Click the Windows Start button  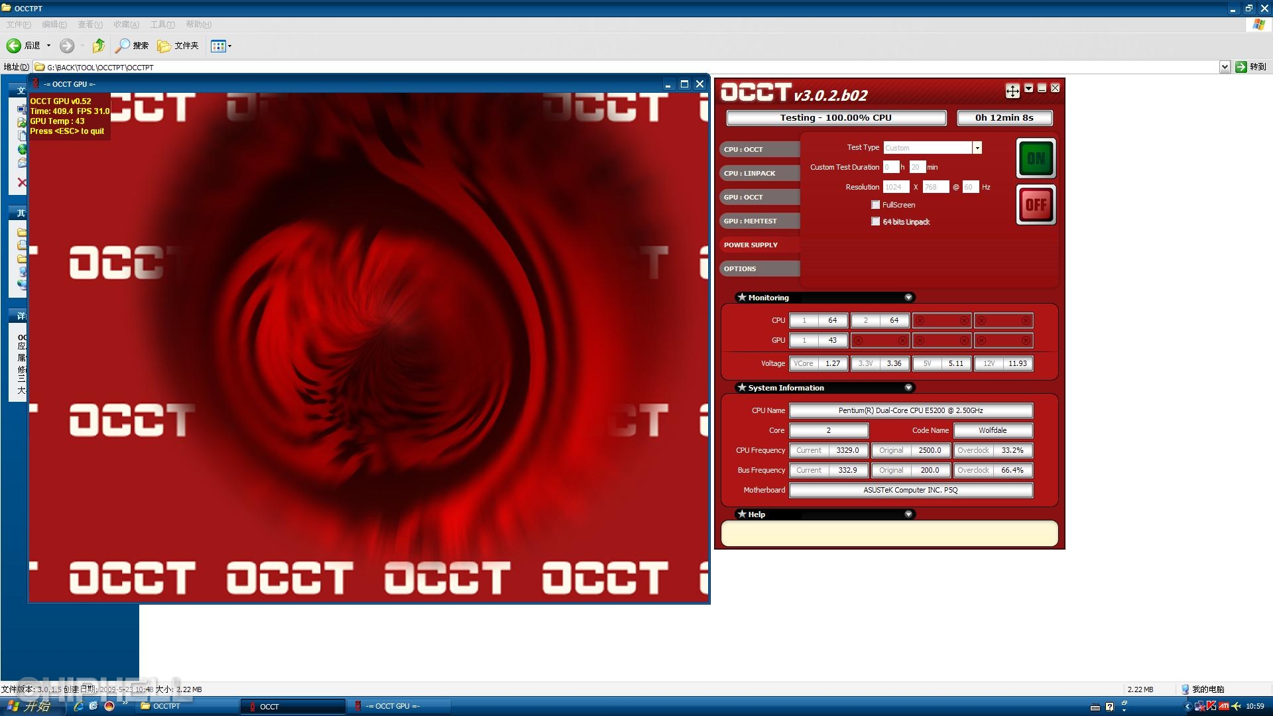tap(32, 707)
